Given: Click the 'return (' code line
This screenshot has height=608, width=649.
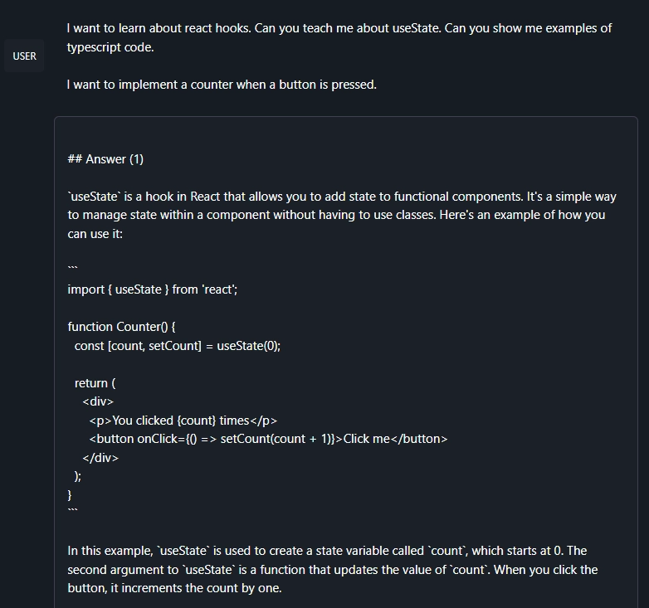Looking at the screenshot, I should coord(95,383).
